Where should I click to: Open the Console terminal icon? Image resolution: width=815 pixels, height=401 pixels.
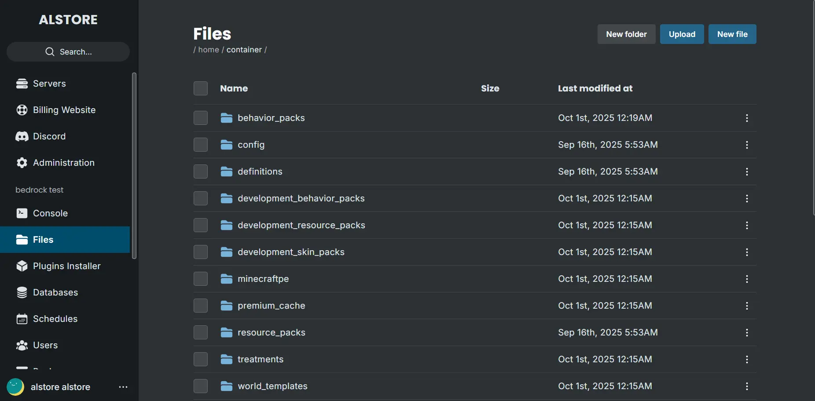pyautogui.click(x=22, y=213)
